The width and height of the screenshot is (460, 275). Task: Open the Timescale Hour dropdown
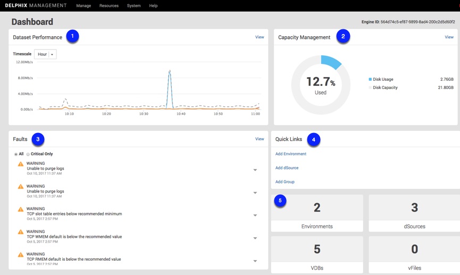[x=45, y=54]
